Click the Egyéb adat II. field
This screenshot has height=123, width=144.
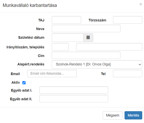point(74,99)
